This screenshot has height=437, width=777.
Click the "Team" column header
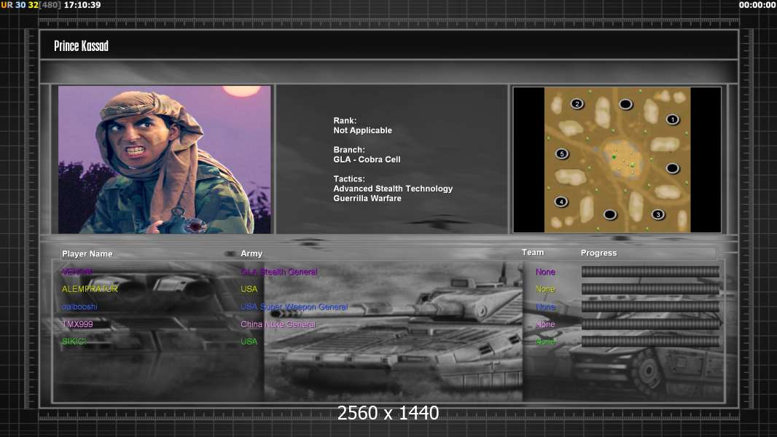click(x=533, y=253)
